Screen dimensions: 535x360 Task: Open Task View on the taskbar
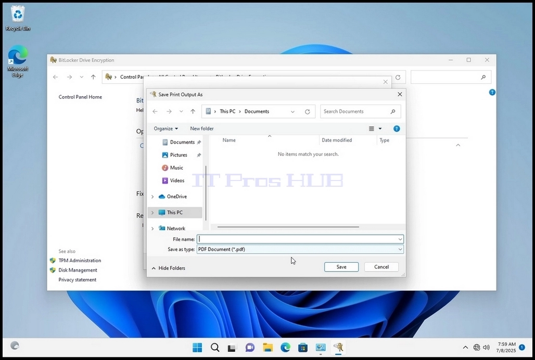click(x=232, y=348)
